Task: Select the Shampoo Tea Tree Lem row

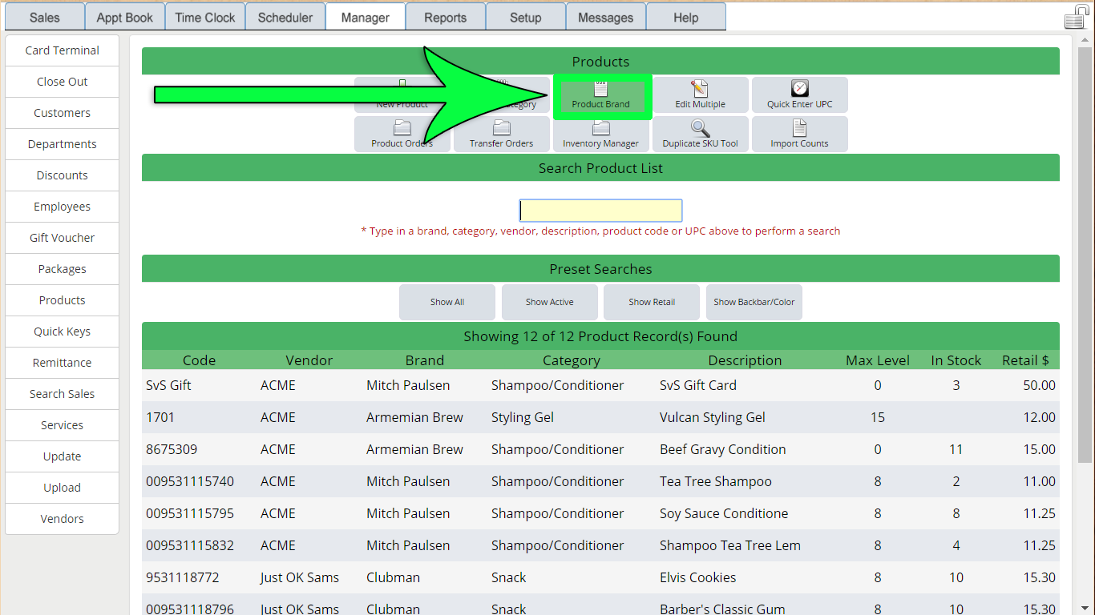Action: (x=600, y=545)
